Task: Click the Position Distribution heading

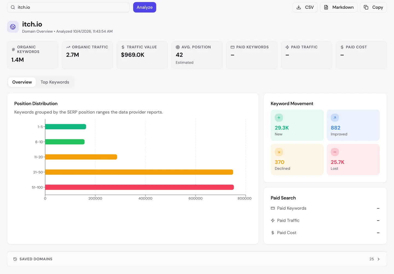Action: tap(36, 104)
